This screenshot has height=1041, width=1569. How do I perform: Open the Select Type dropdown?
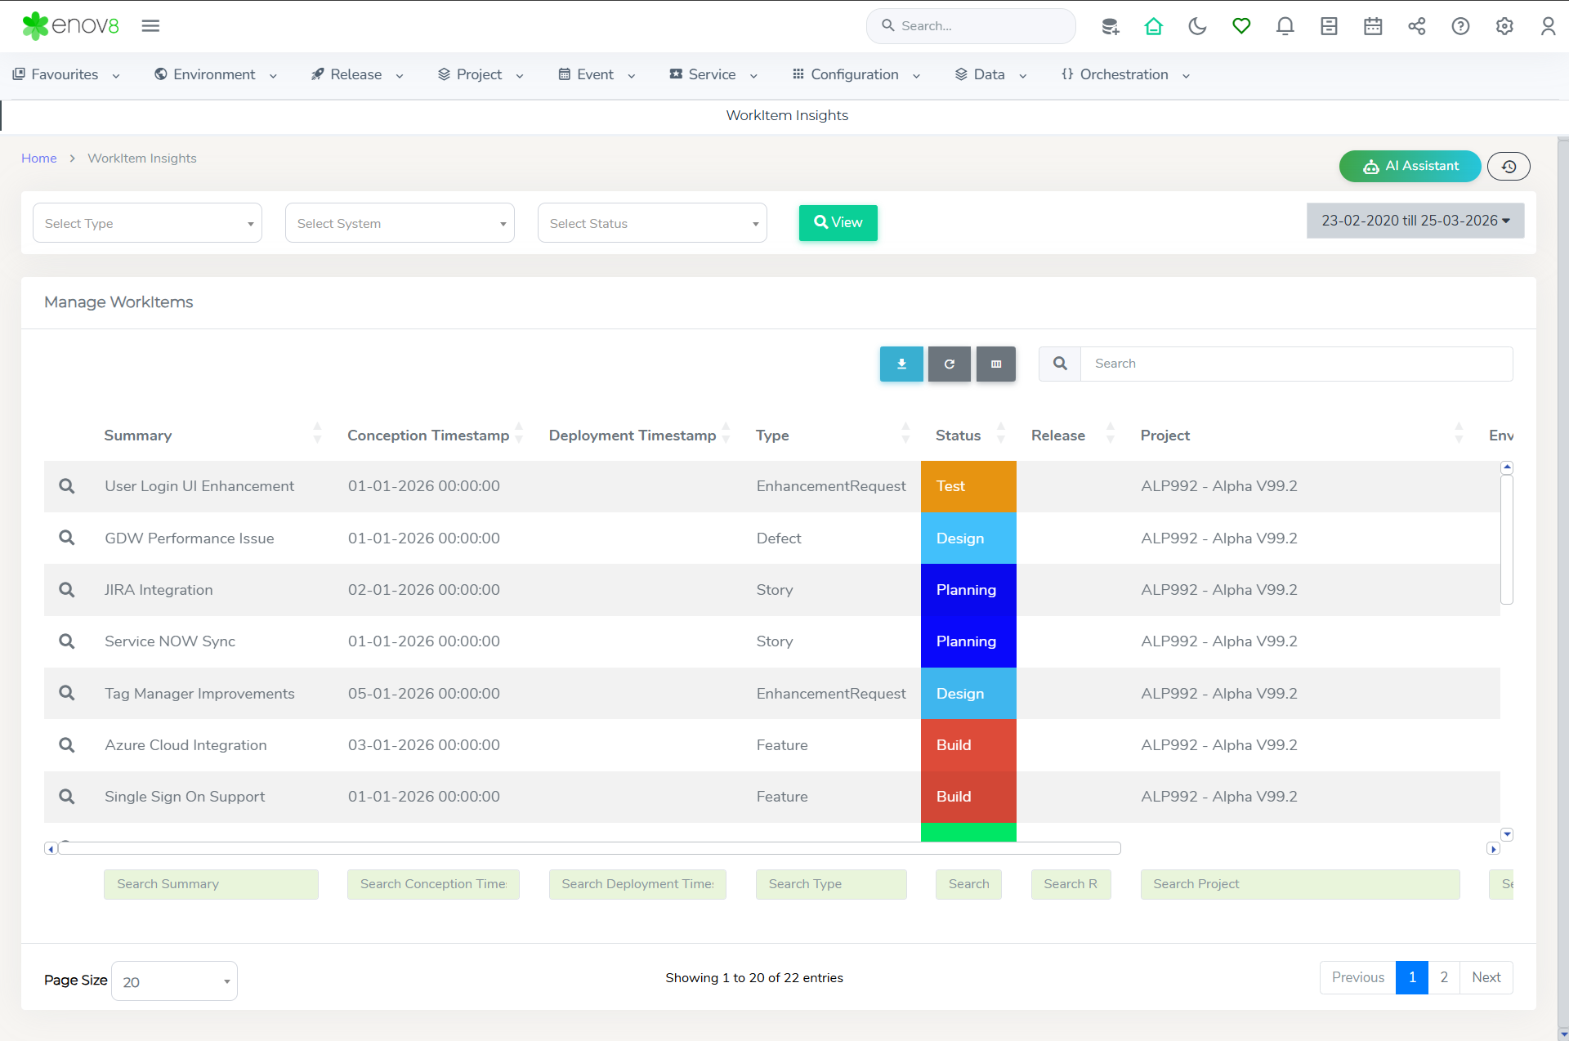point(147,223)
